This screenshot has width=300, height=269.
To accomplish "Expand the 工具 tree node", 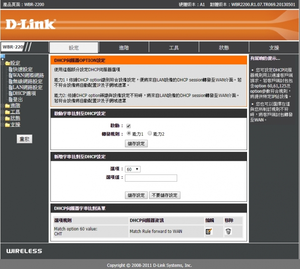I will coord(2,112).
